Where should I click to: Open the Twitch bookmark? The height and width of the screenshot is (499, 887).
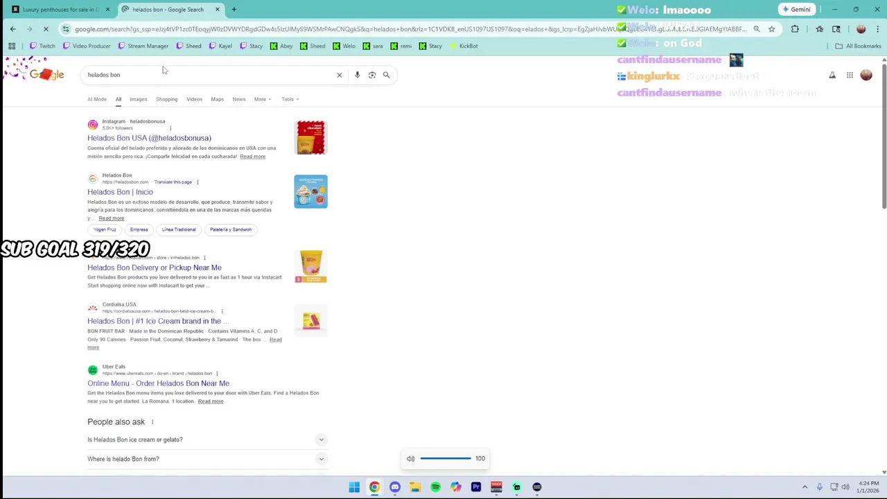42,46
